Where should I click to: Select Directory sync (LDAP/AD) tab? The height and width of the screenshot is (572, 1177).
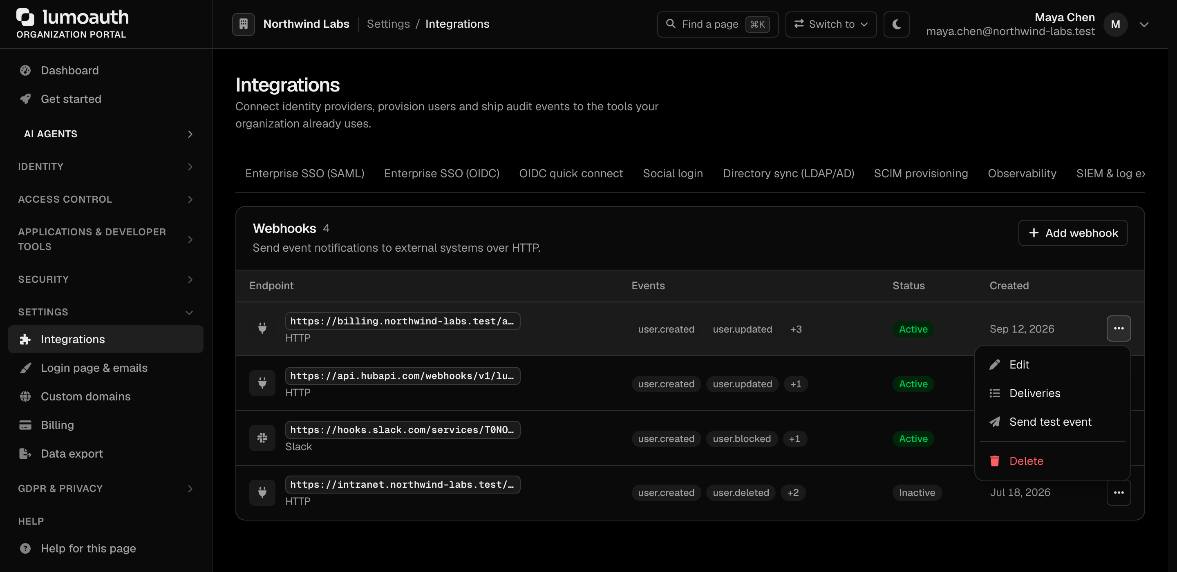coord(788,174)
